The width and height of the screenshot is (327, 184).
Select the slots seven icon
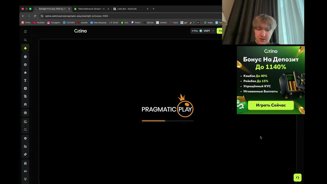tap(25, 80)
